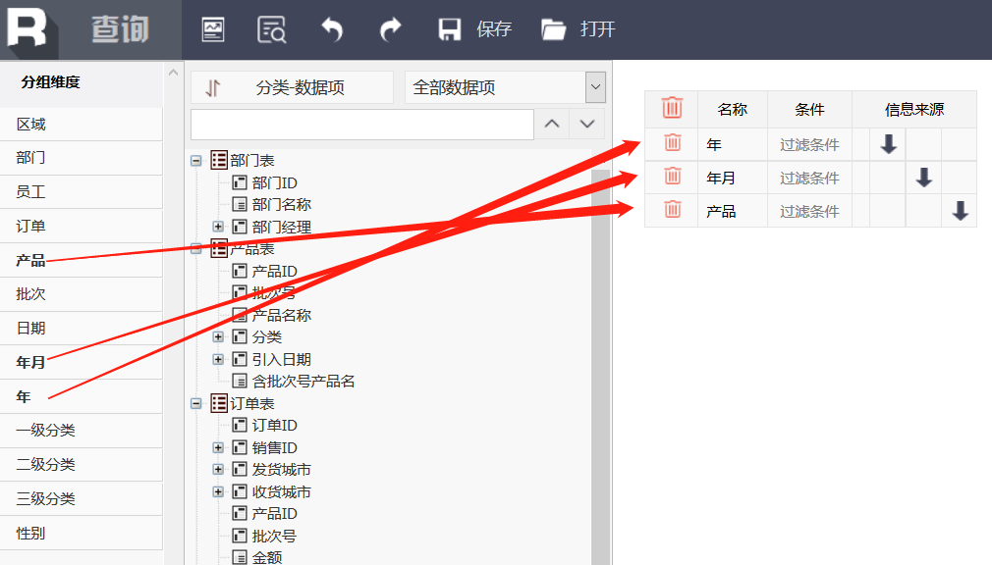Viewport: 992px width, 565px height.
Task: Redo the last action
Action: click(x=390, y=29)
